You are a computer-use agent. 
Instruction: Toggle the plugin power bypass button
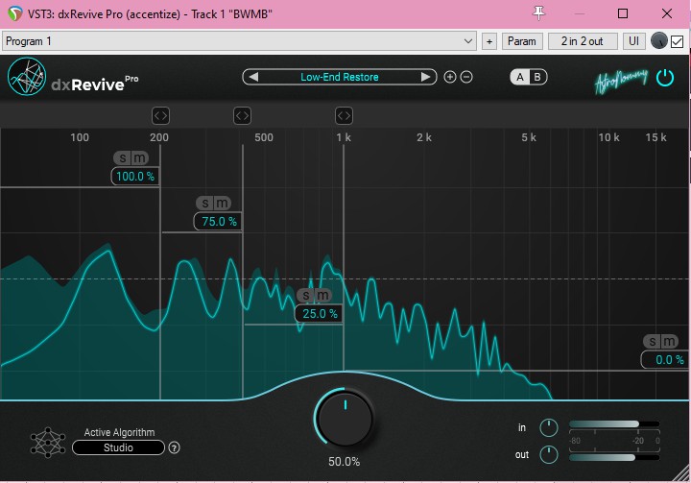pos(665,78)
